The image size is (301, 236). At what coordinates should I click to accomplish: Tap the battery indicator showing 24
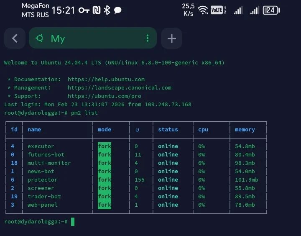tap(271, 10)
